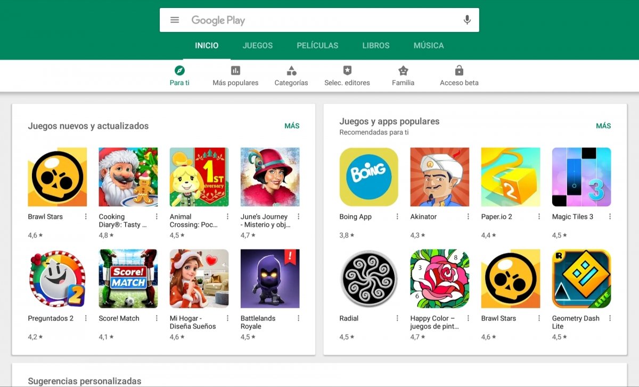Open the Paper.io 2 app icon
The image size is (639, 387).
tap(511, 177)
